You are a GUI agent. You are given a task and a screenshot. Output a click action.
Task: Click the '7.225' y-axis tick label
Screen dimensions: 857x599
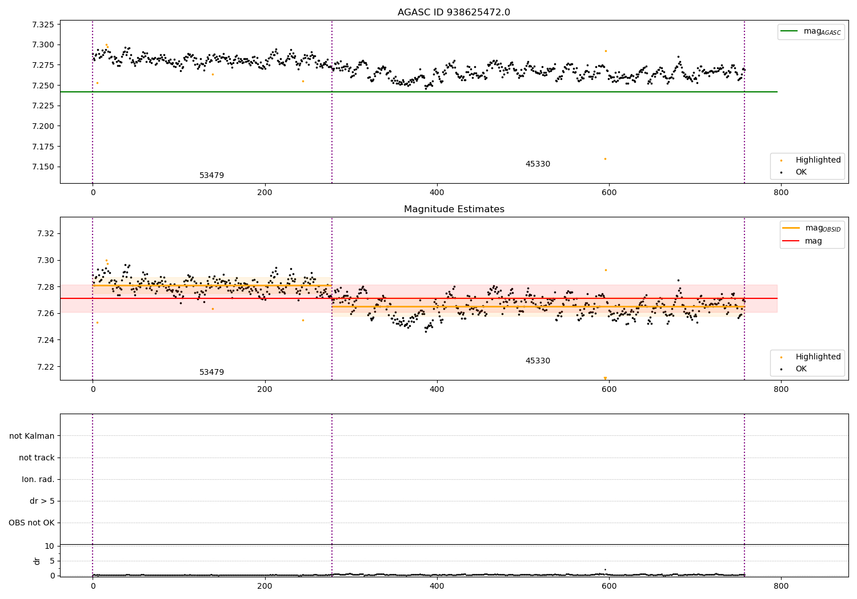(42, 106)
